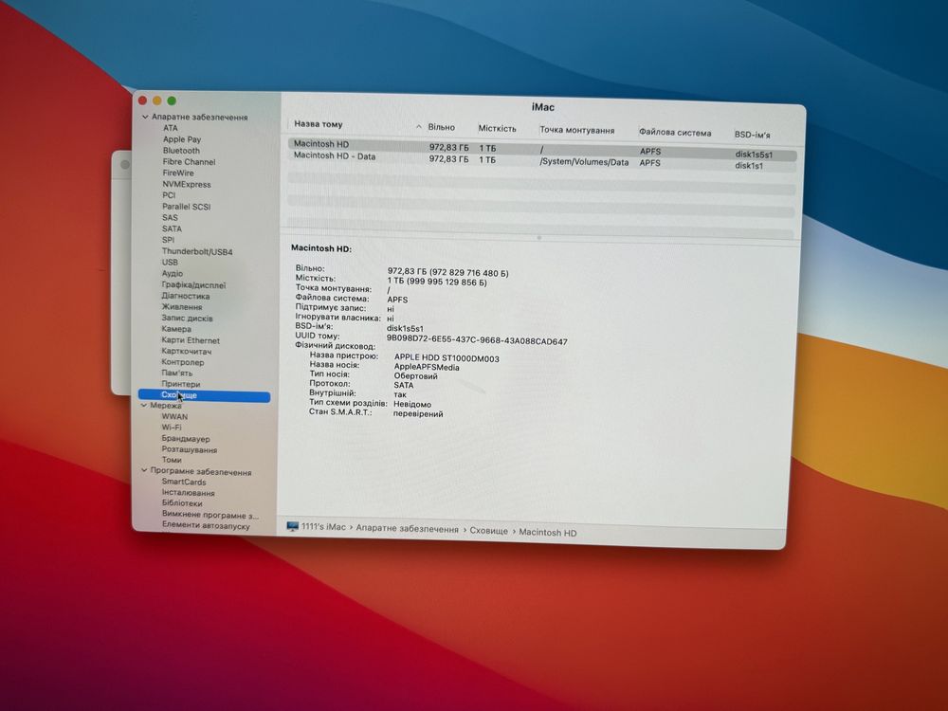
Task: Select Томи entry
Action: pos(172,460)
